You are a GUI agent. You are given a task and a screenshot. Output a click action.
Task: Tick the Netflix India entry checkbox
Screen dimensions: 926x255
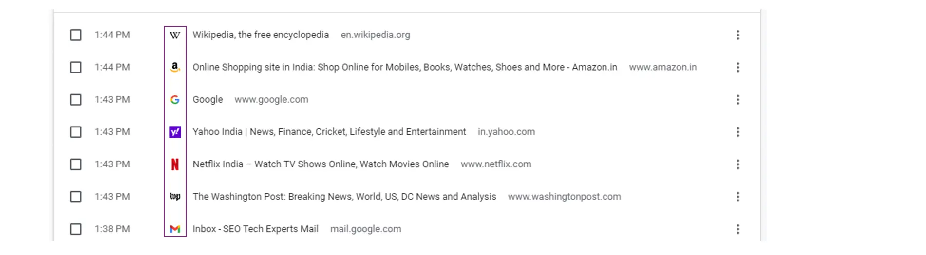coord(76,164)
